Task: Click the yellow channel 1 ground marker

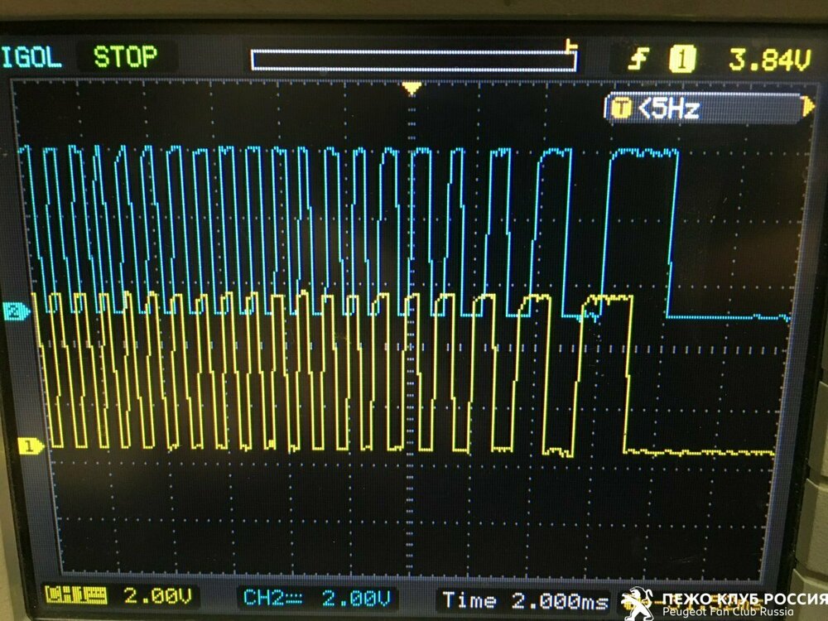Action: [x=30, y=447]
